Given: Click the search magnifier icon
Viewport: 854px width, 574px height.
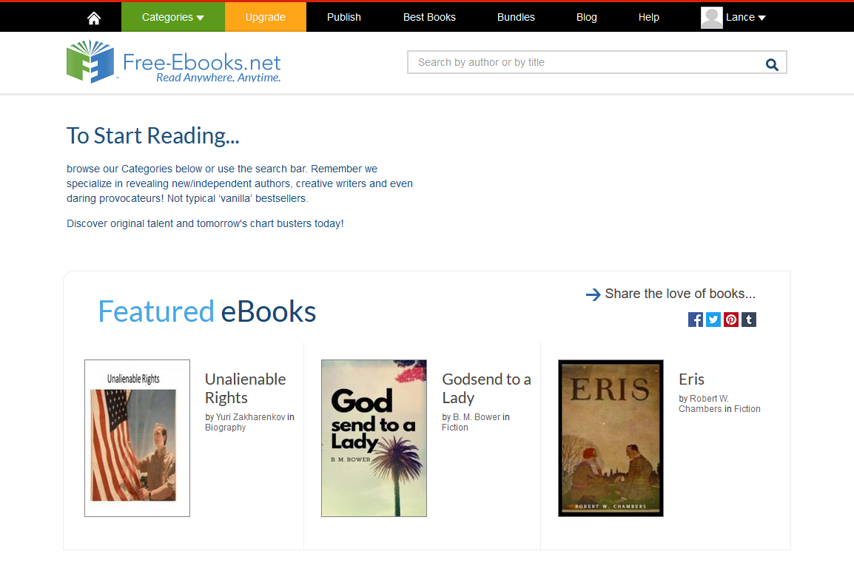Looking at the screenshot, I should (x=772, y=64).
